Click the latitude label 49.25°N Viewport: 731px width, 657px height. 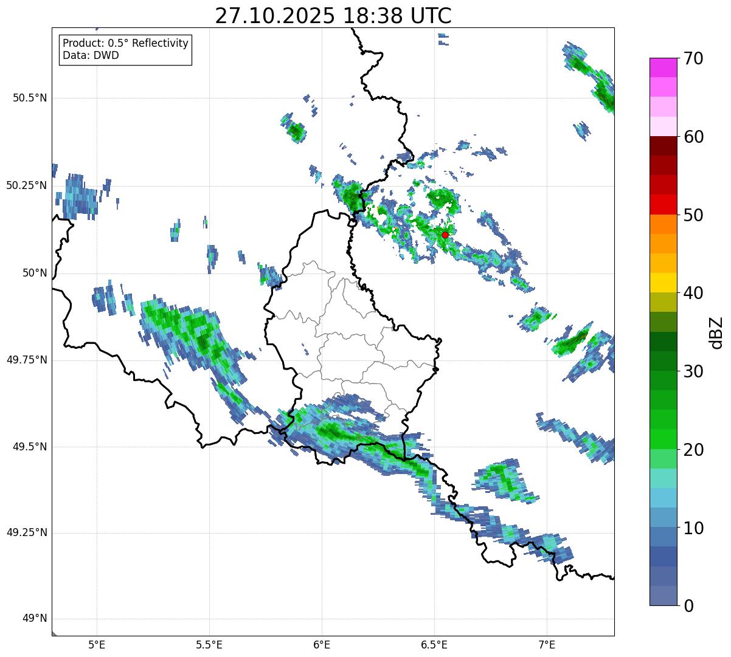27,533
